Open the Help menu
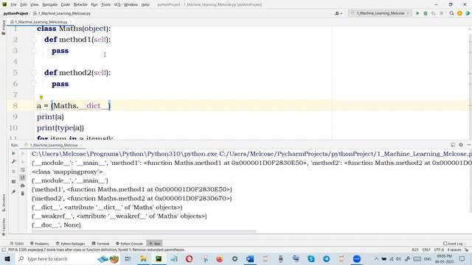472x265 pixels. 145,4
